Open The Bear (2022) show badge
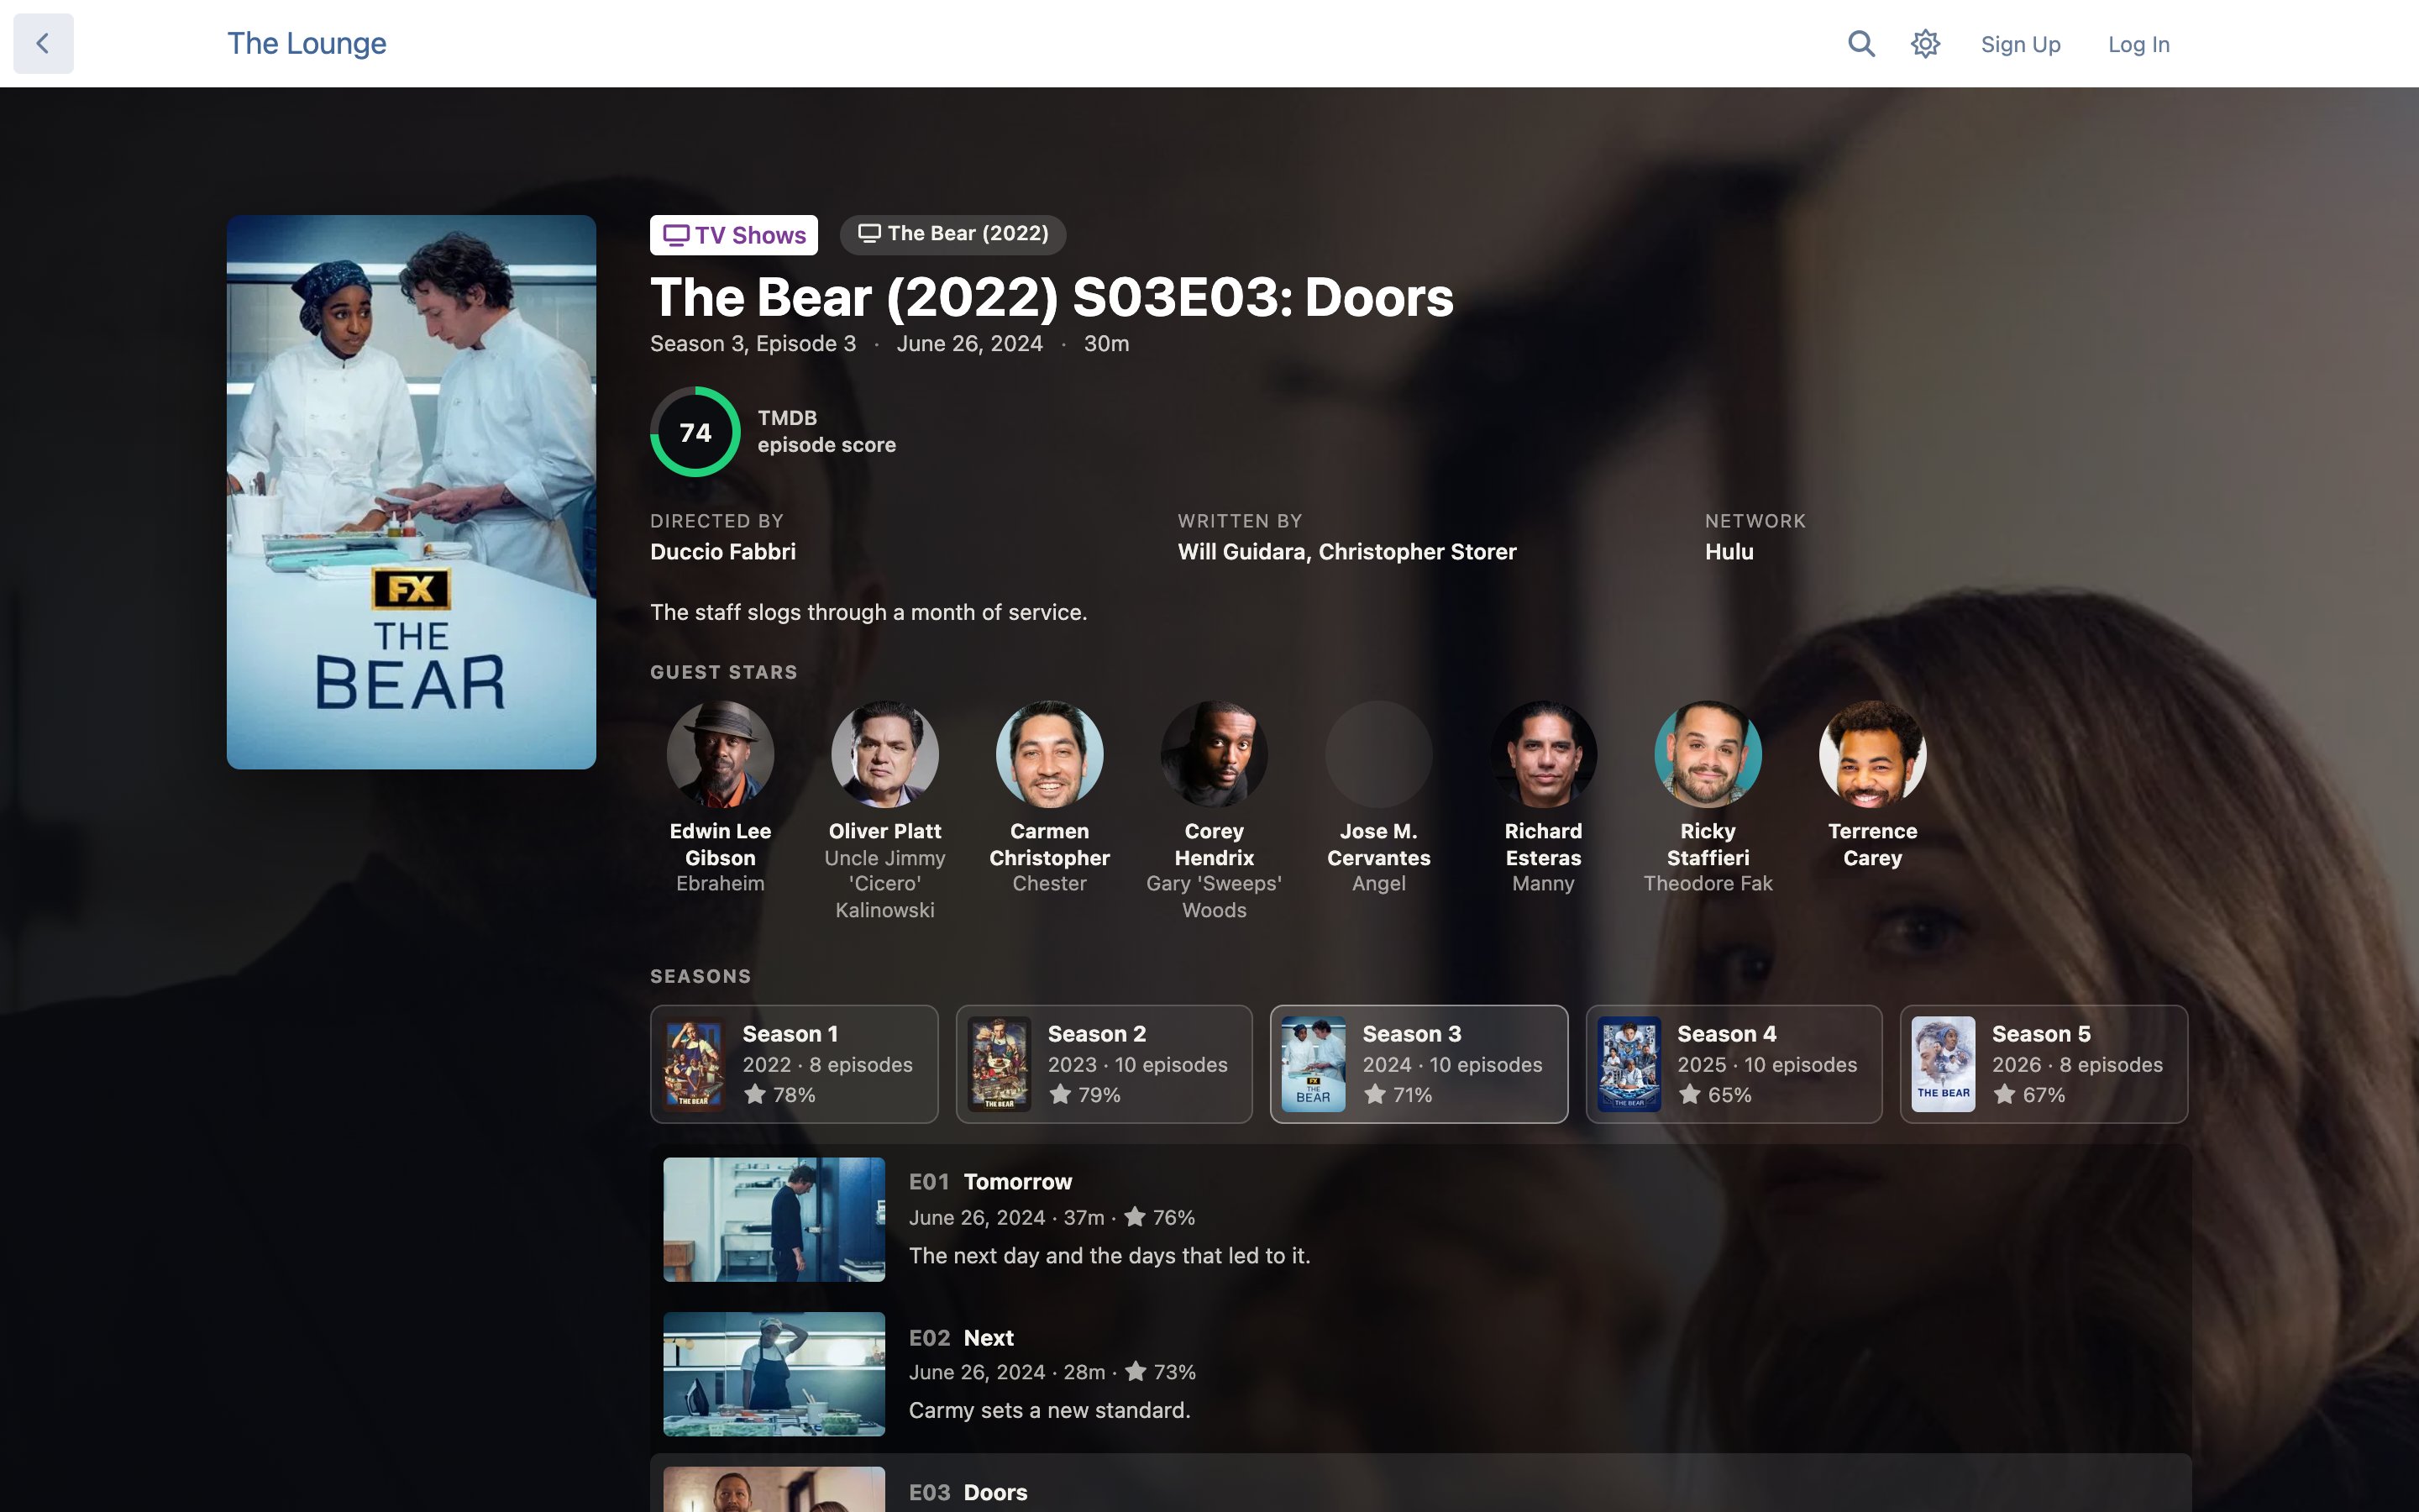Screen dimensions: 2419x1512 (x=952, y=234)
